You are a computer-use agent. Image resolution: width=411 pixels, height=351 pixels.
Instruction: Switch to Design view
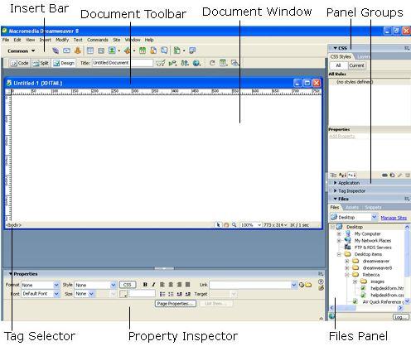tap(64, 63)
